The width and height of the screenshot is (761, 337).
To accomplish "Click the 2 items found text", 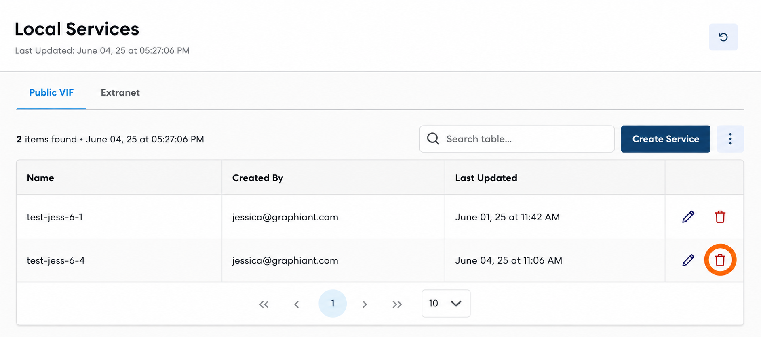I will 46,139.
